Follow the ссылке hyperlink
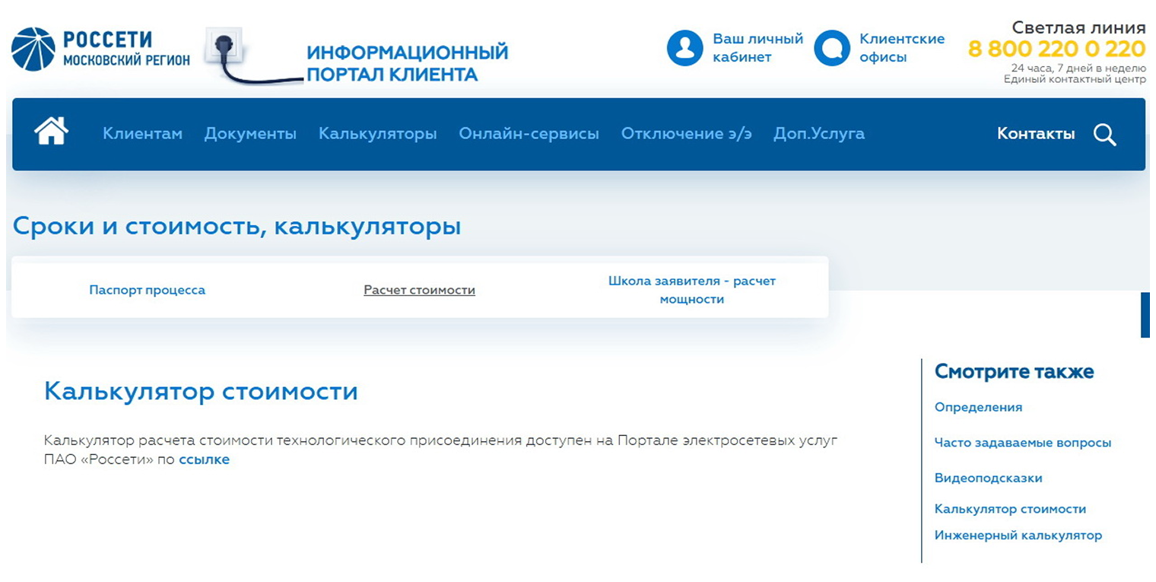 pos(205,459)
